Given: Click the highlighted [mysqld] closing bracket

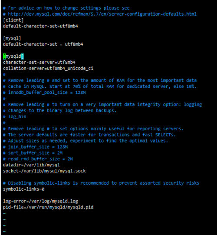Looking at the screenshot, I should click(22, 56).
